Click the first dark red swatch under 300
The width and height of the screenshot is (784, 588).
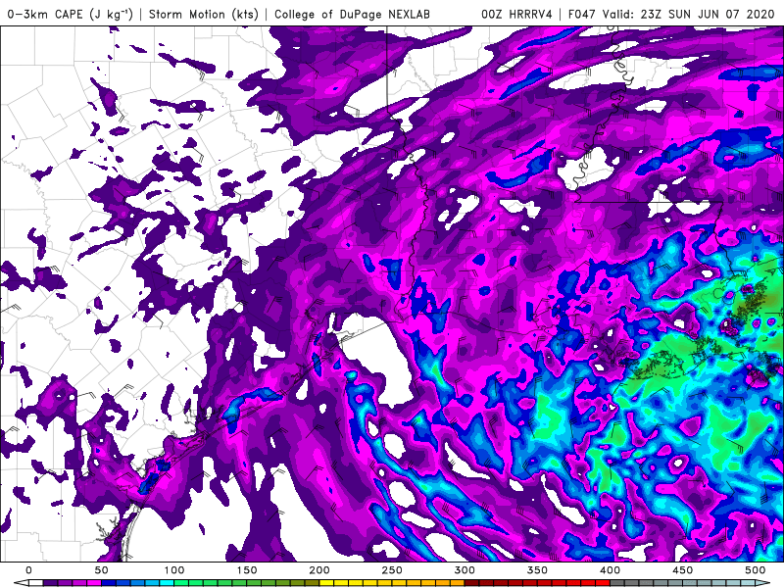(471, 583)
